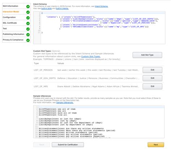The image size is (171, 149).
Task: Click the yellow Next button
Action: [156, 145]
